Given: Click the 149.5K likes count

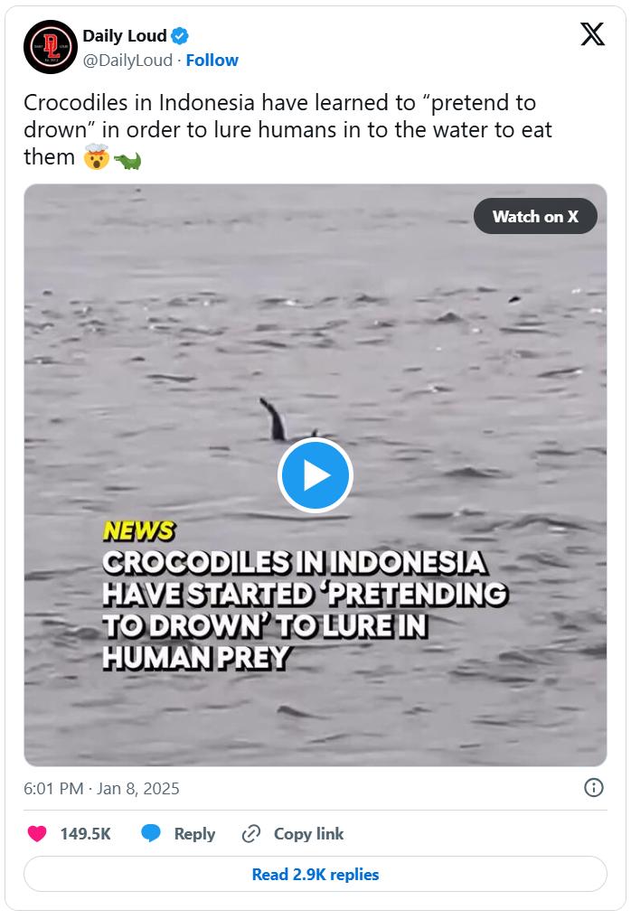Looking at the screenshot, I should coord(86,833).
